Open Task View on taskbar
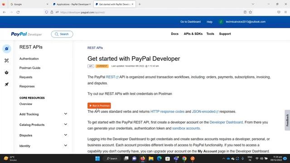Screen dimensions: 290x163 click(x=126, y=158)
